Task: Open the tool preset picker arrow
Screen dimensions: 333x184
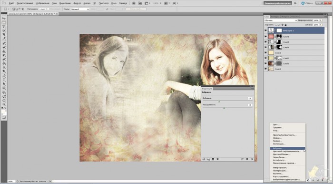Action: (x=9, y=9)
